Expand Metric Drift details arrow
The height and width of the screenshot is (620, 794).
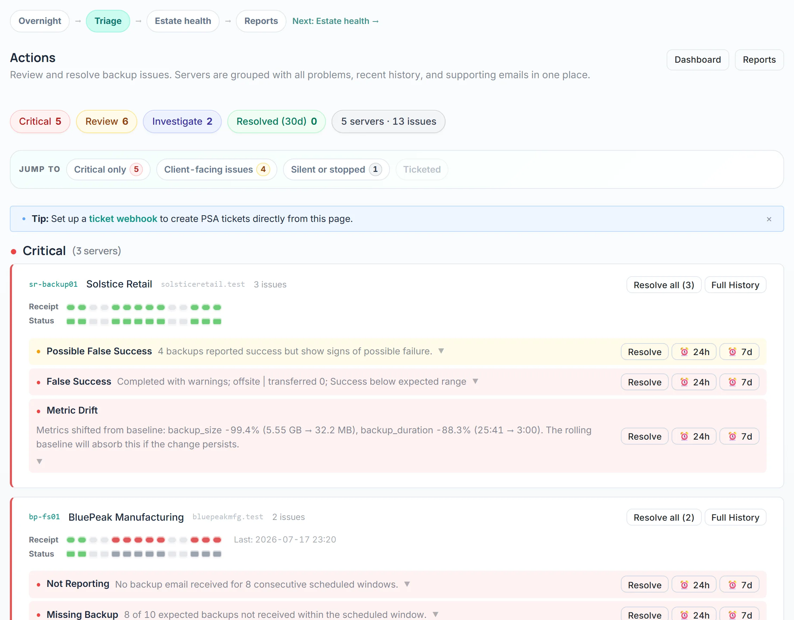tap(39, 461)
